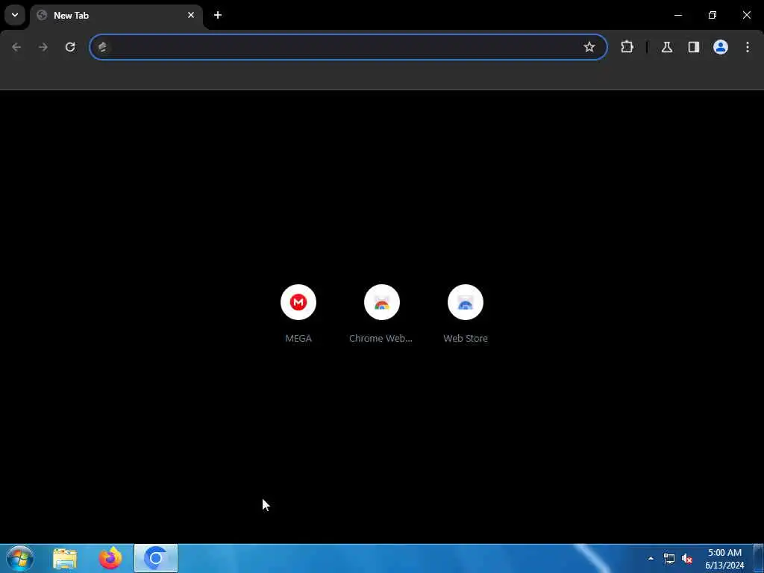Open the Windows Start menu
Screen dimensions: 764x573
[x=20, y=558]
